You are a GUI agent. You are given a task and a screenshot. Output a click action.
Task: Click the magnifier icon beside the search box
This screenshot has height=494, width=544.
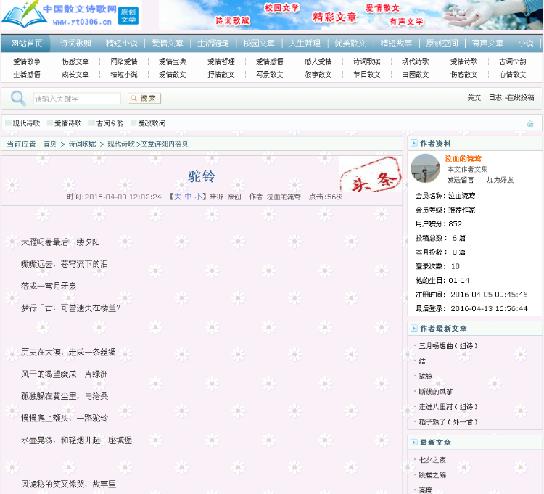pos(18,98)
